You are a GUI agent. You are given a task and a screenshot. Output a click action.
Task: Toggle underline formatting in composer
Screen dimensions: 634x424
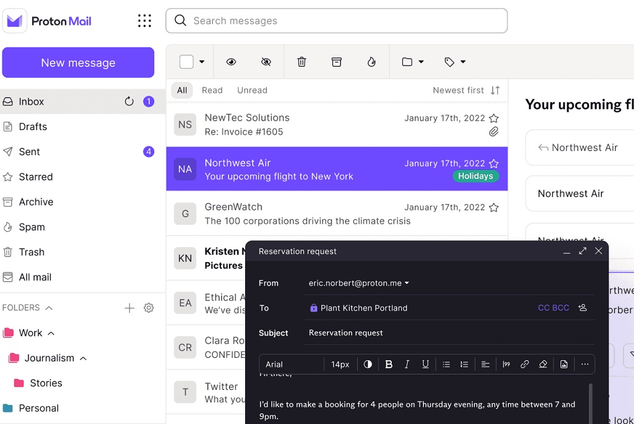click(x=425, y=364)
